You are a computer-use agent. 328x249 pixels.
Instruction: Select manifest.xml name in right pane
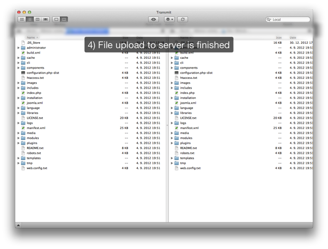[190, 128]
